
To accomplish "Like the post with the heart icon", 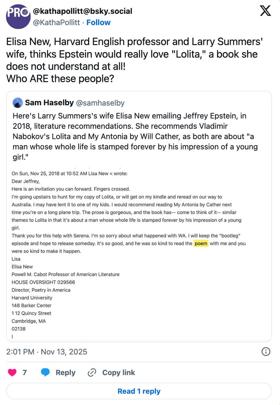I will [12, 372].
